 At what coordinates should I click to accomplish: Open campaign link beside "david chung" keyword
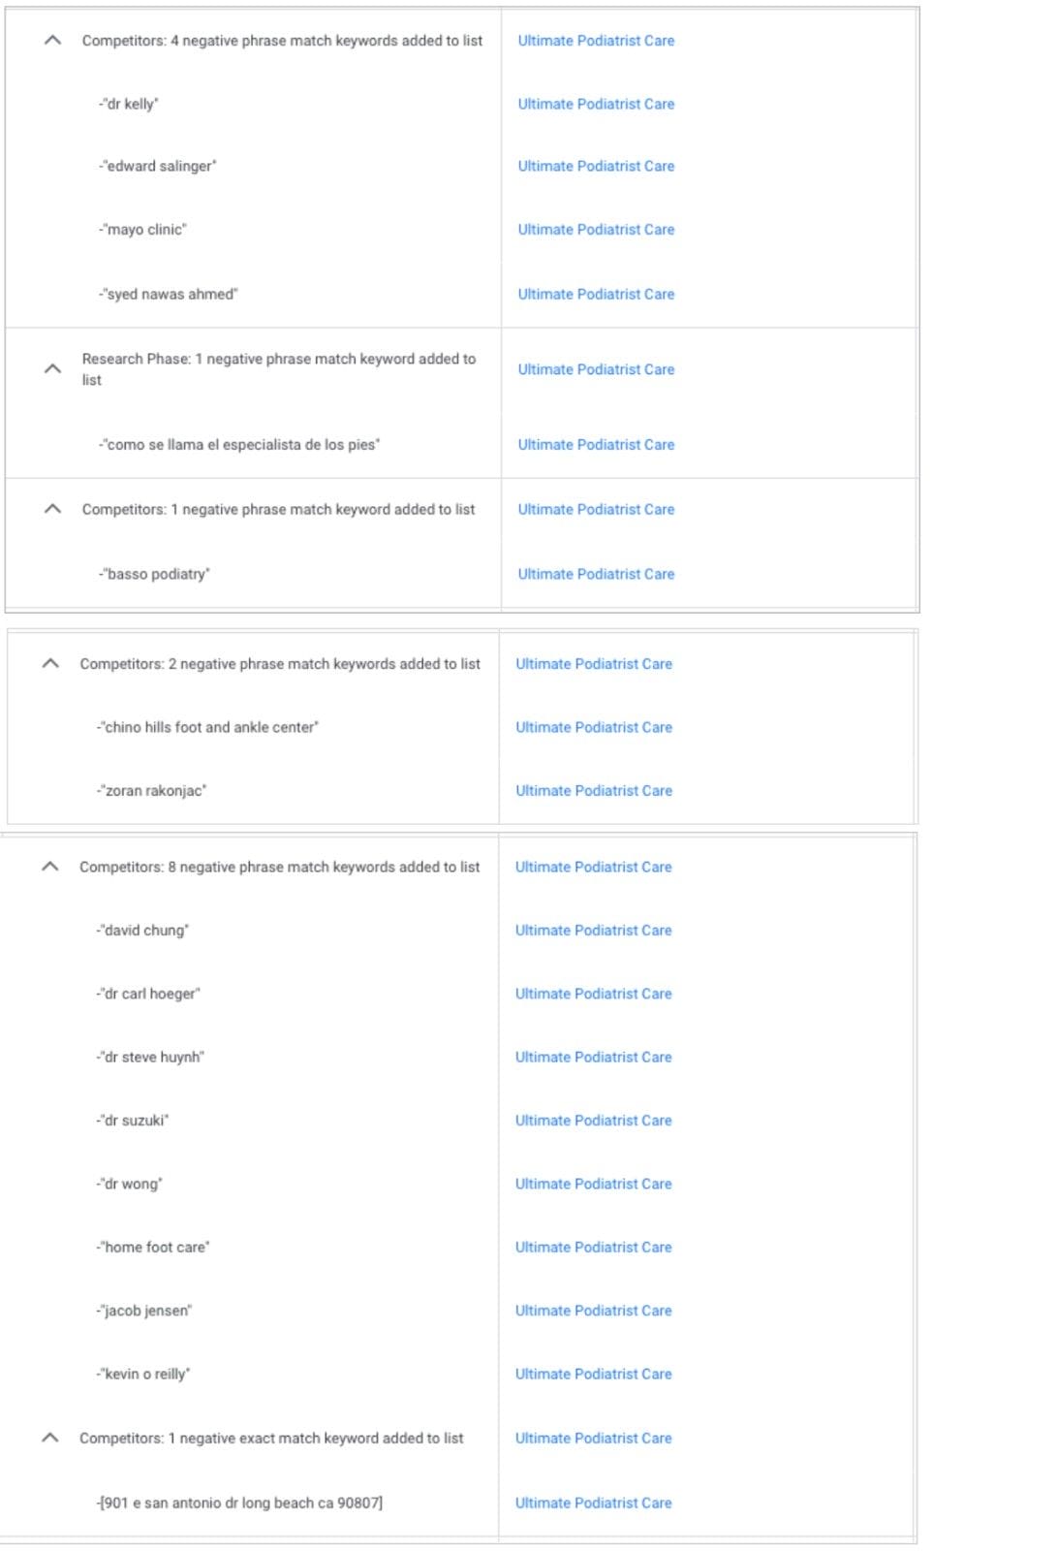[x=593, y=930]
